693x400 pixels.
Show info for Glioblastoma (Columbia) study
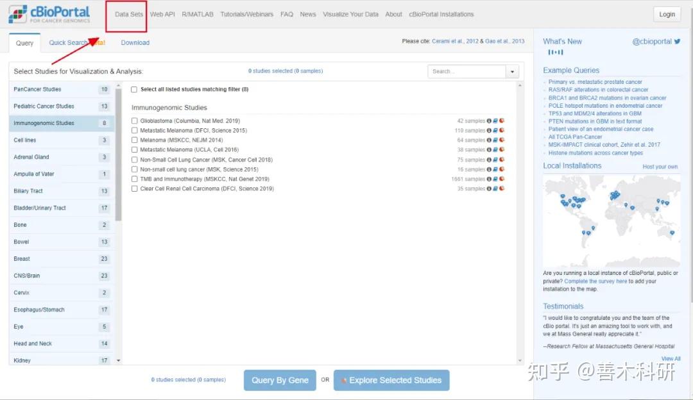489,121
